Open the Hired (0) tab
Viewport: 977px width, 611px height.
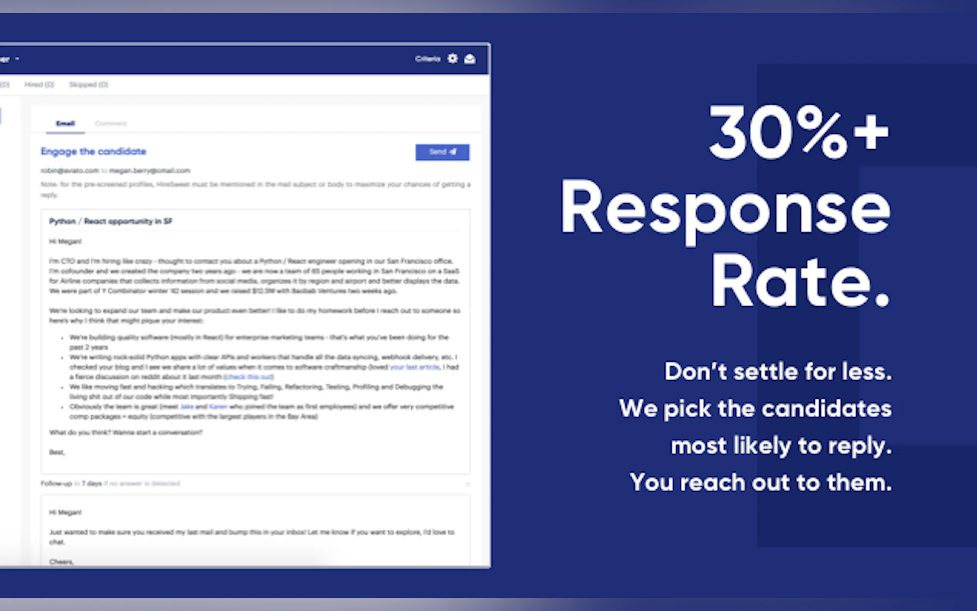[x=39, y=85]
